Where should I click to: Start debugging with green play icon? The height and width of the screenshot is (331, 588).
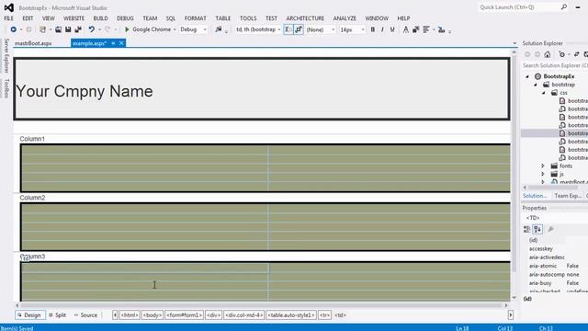pyautogui.click(x=127, y=29)
